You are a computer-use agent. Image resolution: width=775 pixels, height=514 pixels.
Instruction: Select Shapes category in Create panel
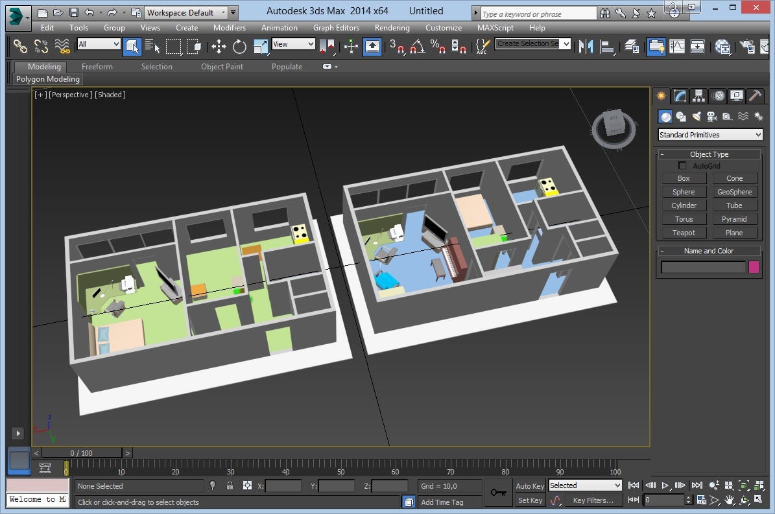(680, 117)
